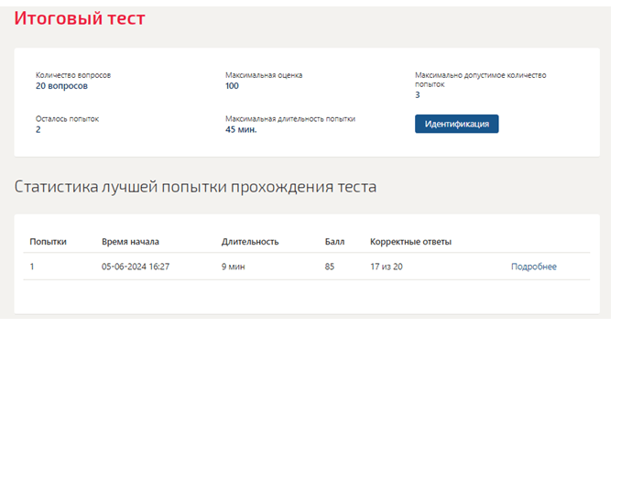Click the Количество вопросов label

(x=73, y=75)
